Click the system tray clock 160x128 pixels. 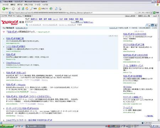(x=157, y=126)
